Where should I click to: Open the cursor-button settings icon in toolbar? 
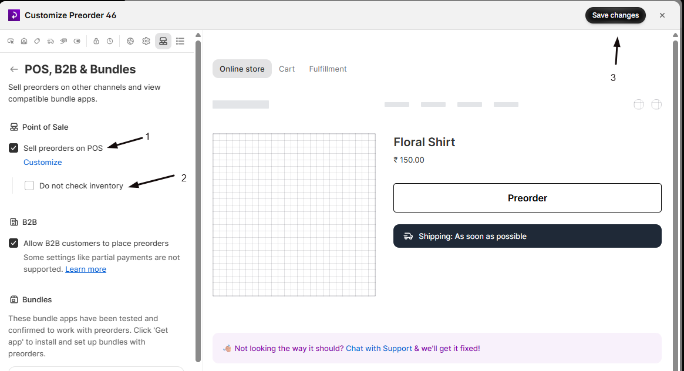tap(11, 41)
